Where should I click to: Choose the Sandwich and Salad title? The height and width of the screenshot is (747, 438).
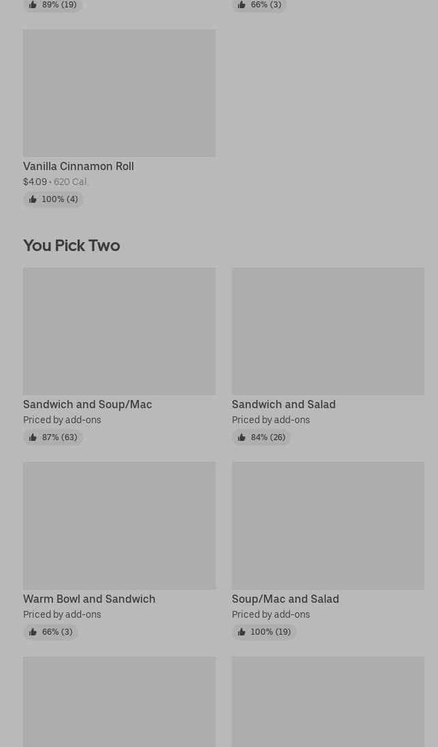point(284,404)
